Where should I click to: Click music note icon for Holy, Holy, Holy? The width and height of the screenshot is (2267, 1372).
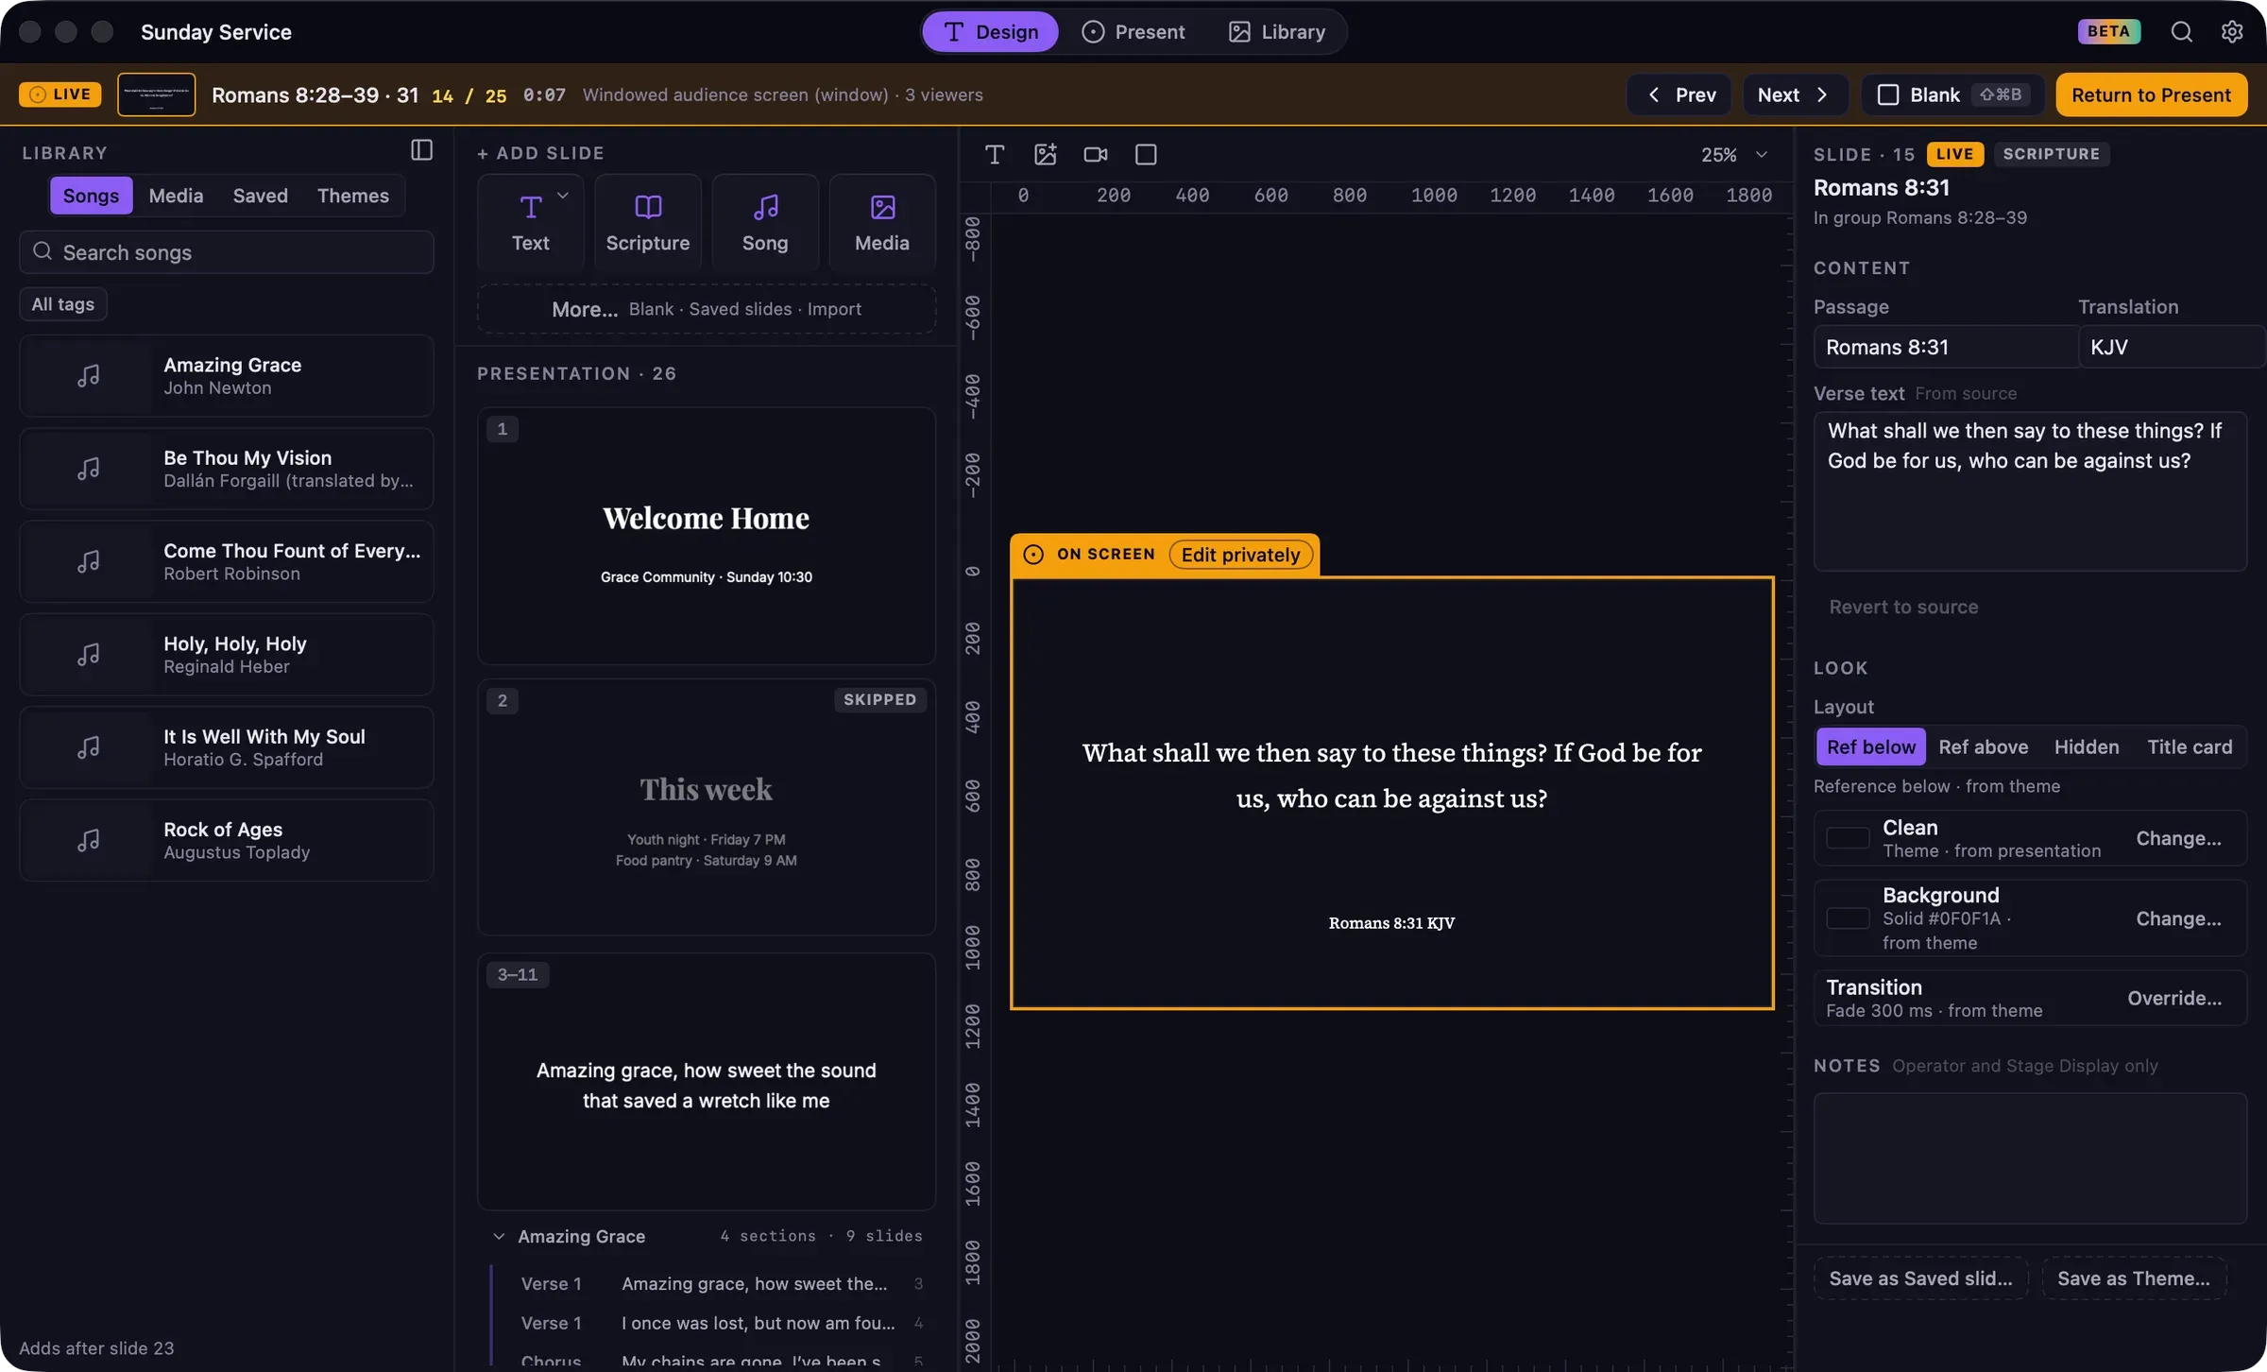tap(88, 655)
